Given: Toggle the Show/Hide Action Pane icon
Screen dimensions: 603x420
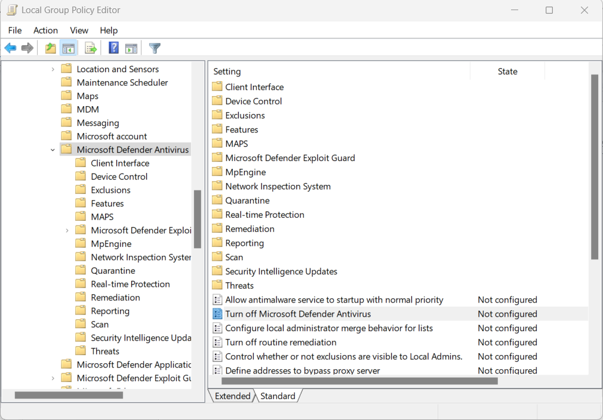Looking at the screenshot, I should click(x=131, y=48).
